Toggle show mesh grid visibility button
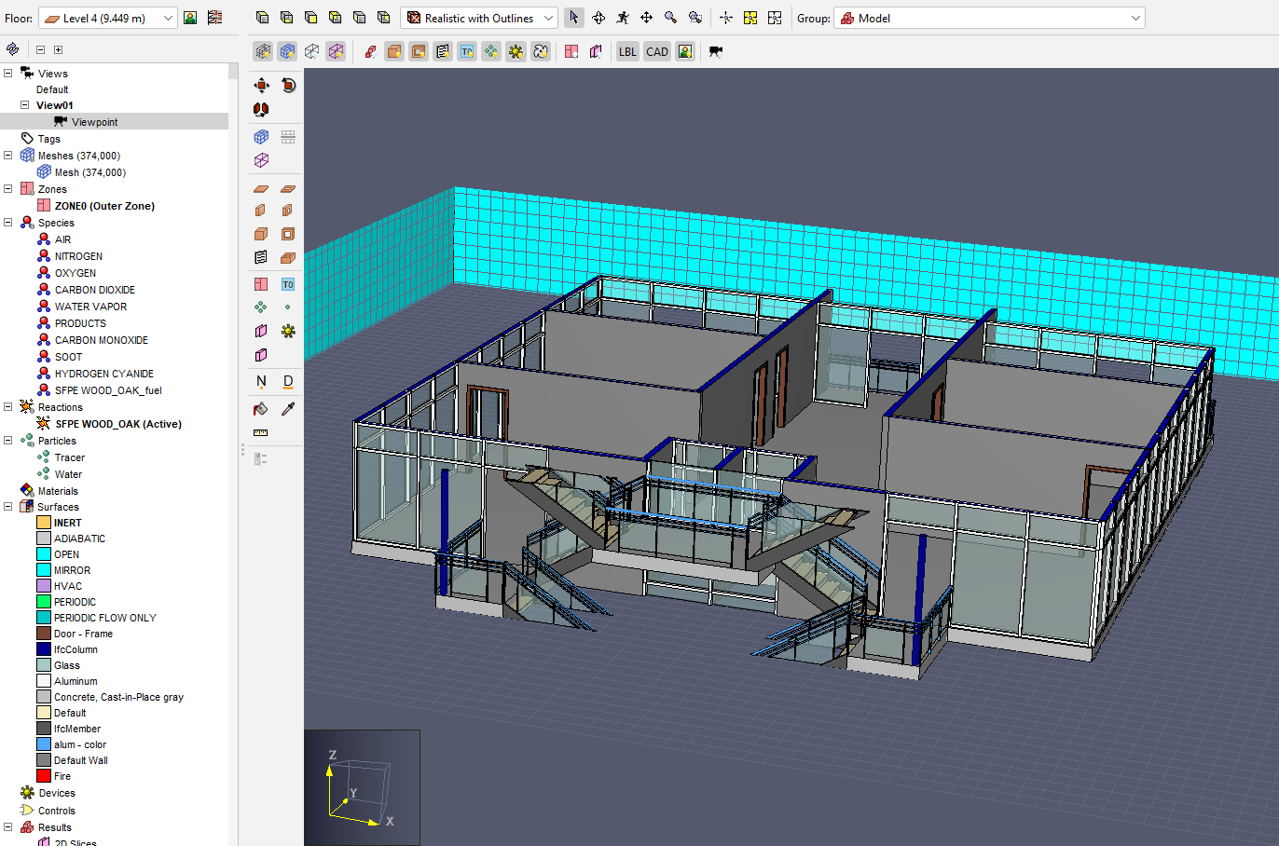 (x=263, y=51)
